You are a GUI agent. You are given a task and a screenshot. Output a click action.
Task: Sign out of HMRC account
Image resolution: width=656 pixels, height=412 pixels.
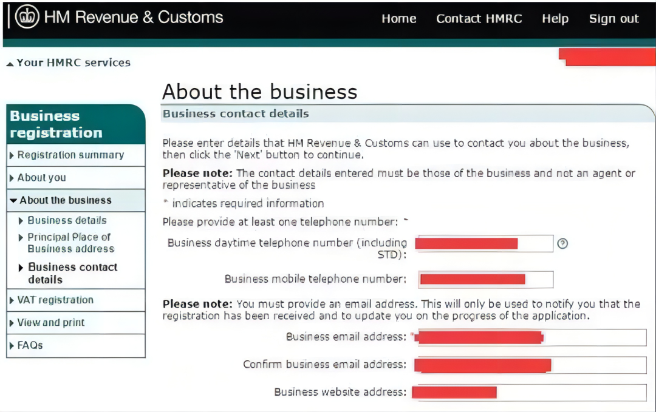tap(613, 19)
